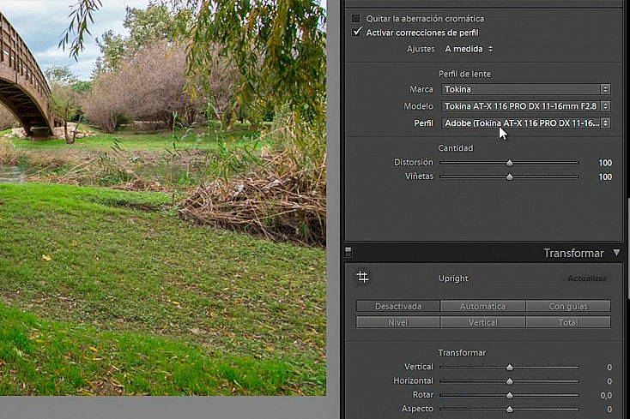Click the Distorsión slider handle
630x419 pixels.
click(510, 163)
